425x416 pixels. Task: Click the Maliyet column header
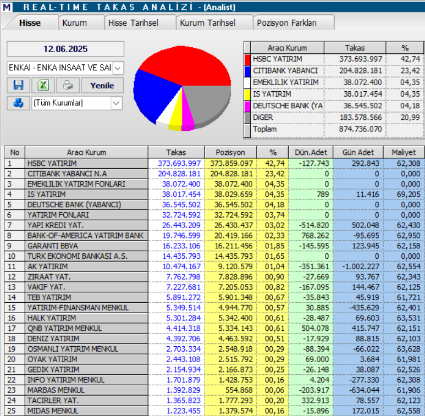point(404,152)
